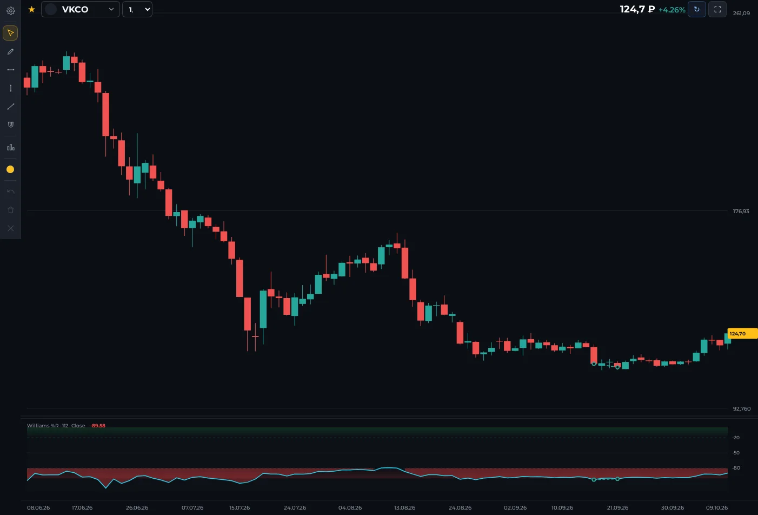Select the diagonal trend line tool

coord(10,107)
